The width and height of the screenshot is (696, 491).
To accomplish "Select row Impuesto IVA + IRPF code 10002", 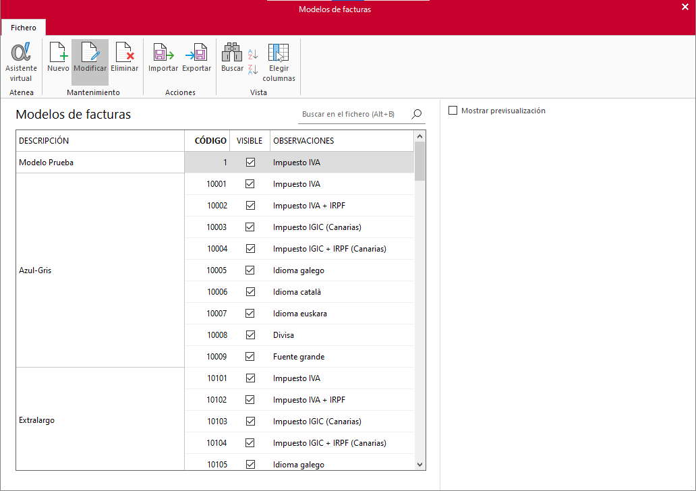I will tap(299, 206).
